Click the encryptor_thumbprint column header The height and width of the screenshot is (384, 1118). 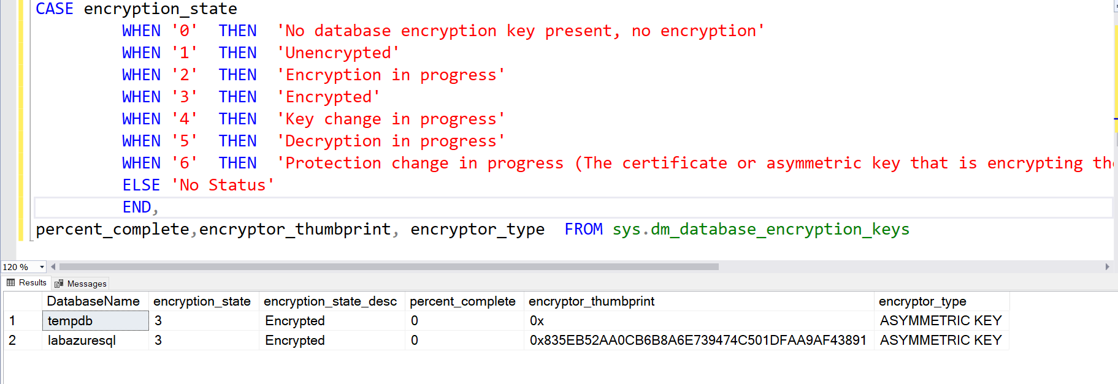(591, 301)
